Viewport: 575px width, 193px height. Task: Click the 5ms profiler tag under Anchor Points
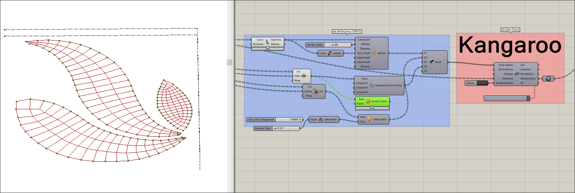[372, 108]
